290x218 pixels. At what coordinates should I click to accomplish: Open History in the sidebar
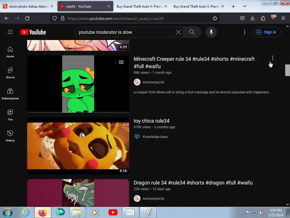(10, 136)
